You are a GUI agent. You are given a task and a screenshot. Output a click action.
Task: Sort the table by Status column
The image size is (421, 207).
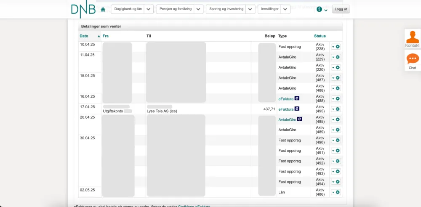(x=320, y=36)
